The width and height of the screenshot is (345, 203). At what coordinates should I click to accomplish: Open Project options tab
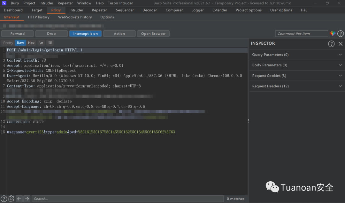coord(249,10)
